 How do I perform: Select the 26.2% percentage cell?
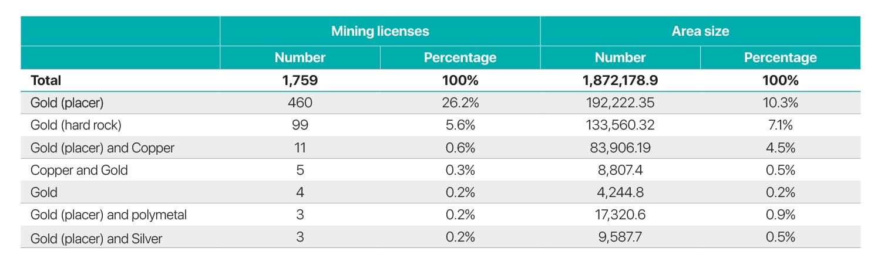(x=460, y=103)
